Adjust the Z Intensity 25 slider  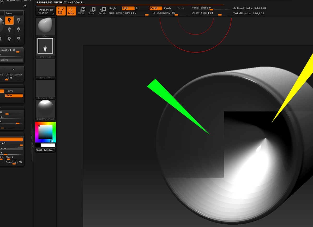pyautogui.click(x=171, y=13)
